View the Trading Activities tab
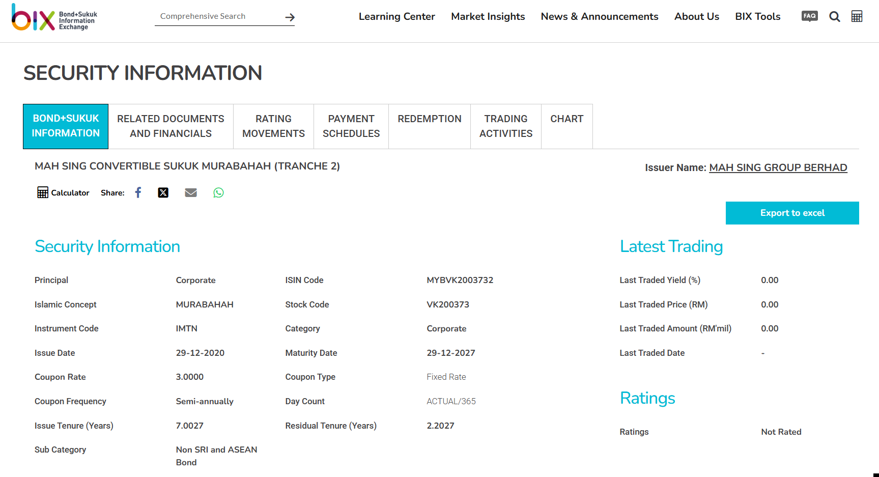 pyautogui.click(x=505, y=126)
